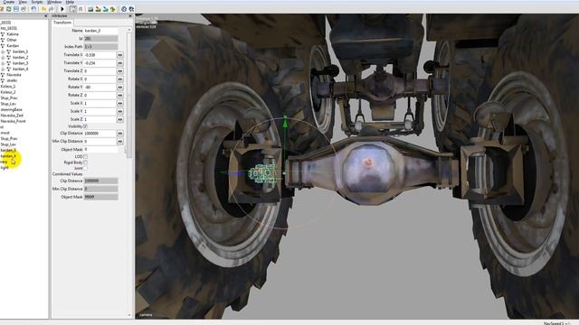Click the Scale X arrow stepper button
This screenshot has width=579, height=325.
pyautogui.click(x=120, y=104)
